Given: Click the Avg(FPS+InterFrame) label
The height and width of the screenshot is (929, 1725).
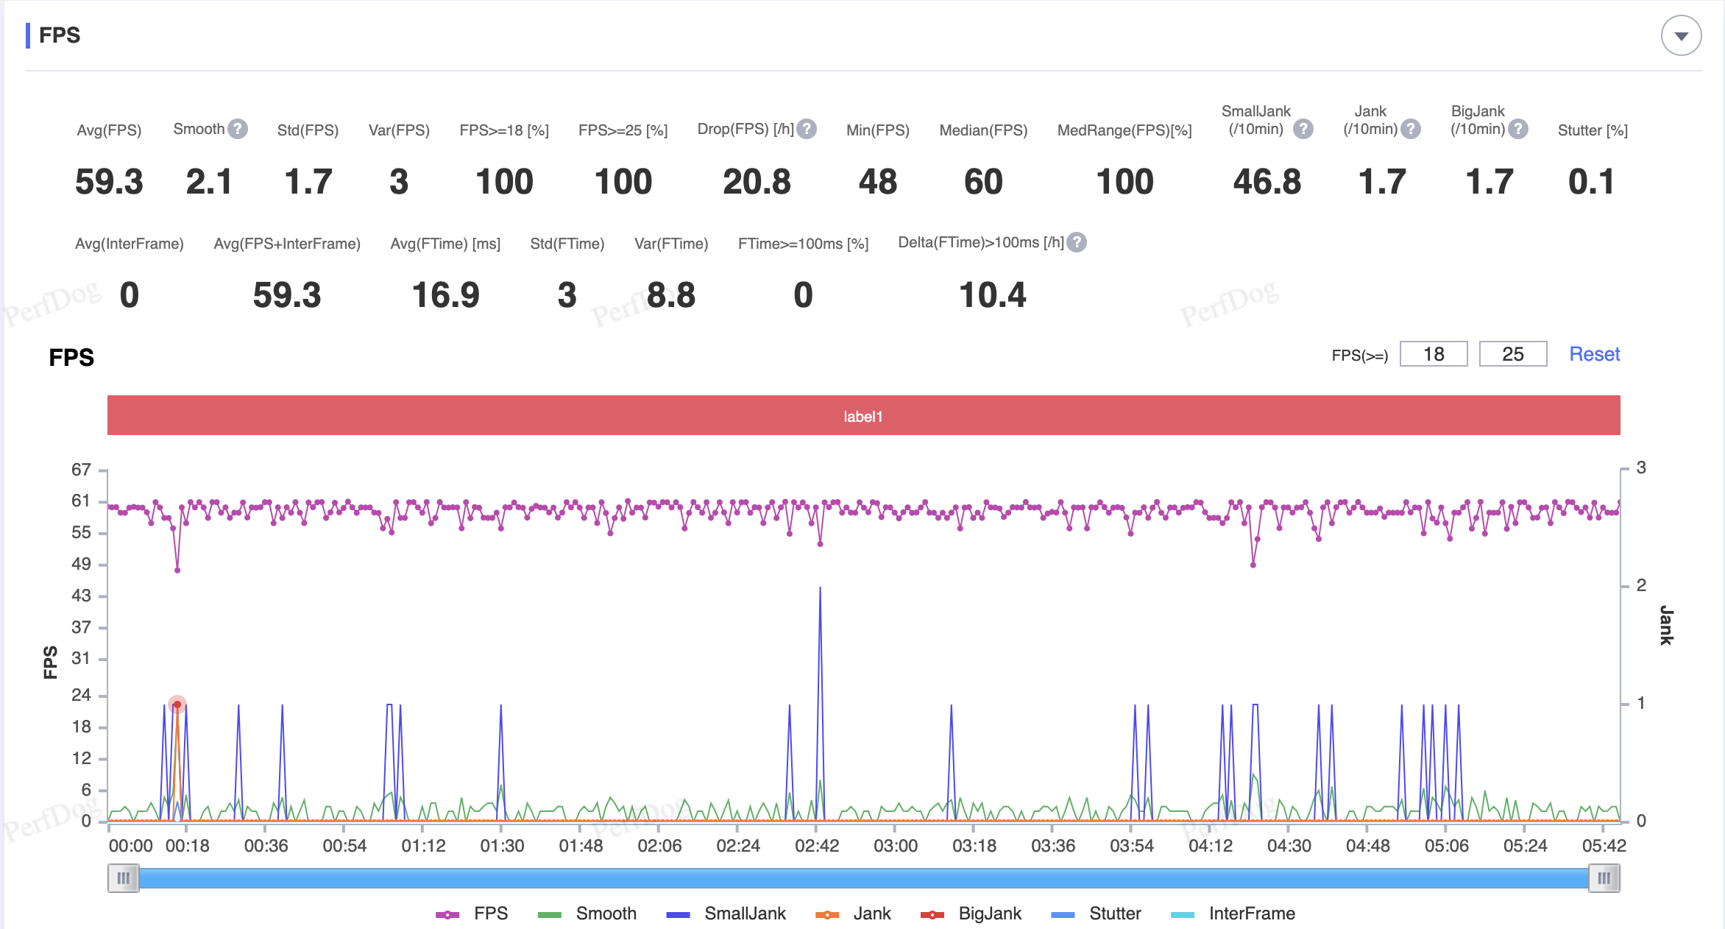Looking at the screenshot, I should click(287, 244).
